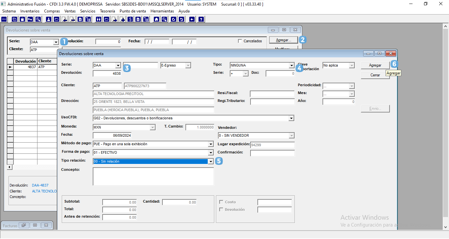
Task: Click the clockwise refresh toolbar icon
Action: pos(174,19)
